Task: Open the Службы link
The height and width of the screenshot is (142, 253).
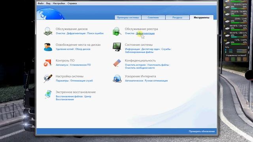Action: 166,49
